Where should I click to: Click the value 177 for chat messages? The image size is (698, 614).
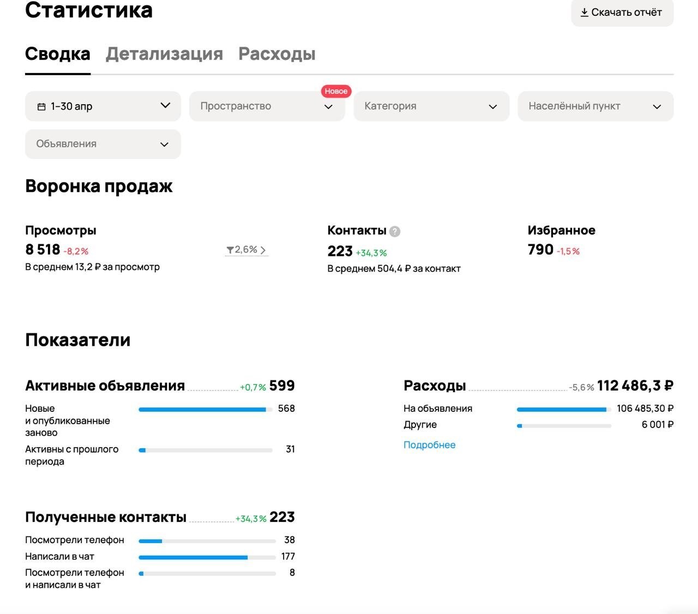[x=288, y=556]
